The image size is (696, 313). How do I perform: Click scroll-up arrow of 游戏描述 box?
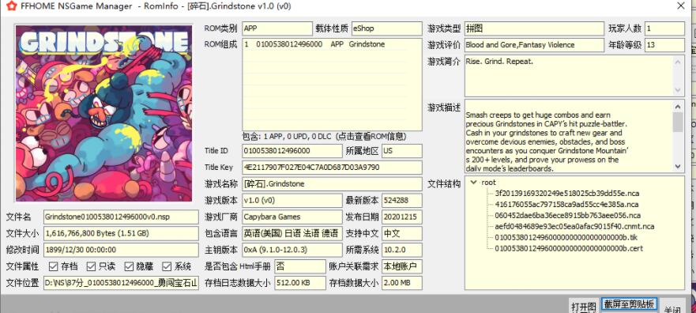678,107
